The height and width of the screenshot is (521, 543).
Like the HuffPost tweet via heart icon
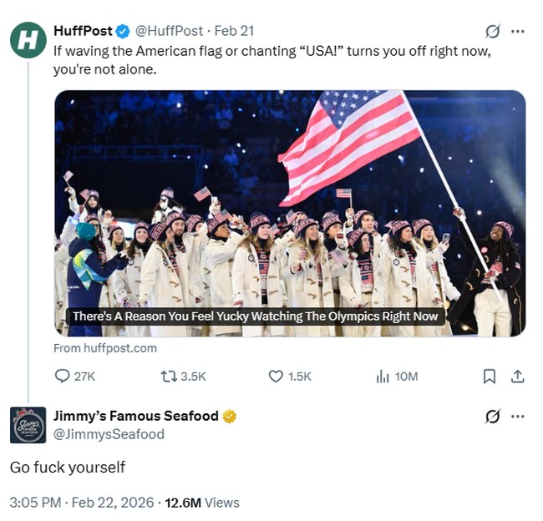pyautogui.click(x=276, y=377)
